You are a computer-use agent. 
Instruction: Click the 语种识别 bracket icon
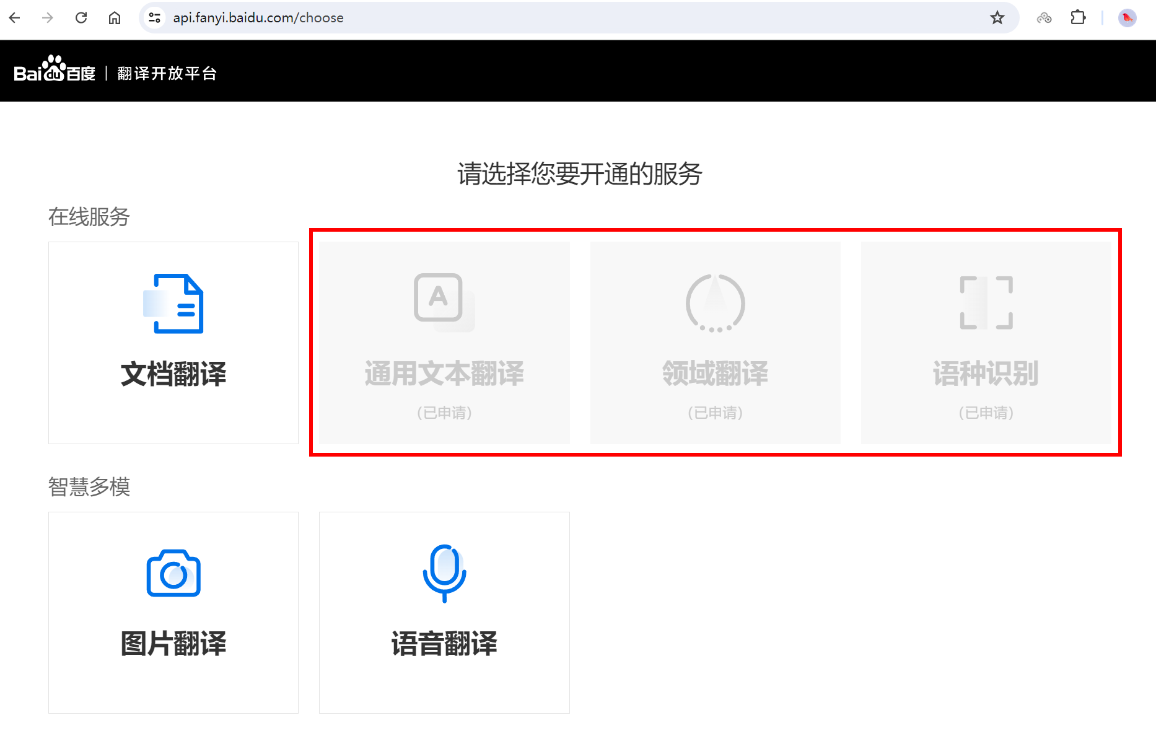pyautogui.click(x=986, y=303)
